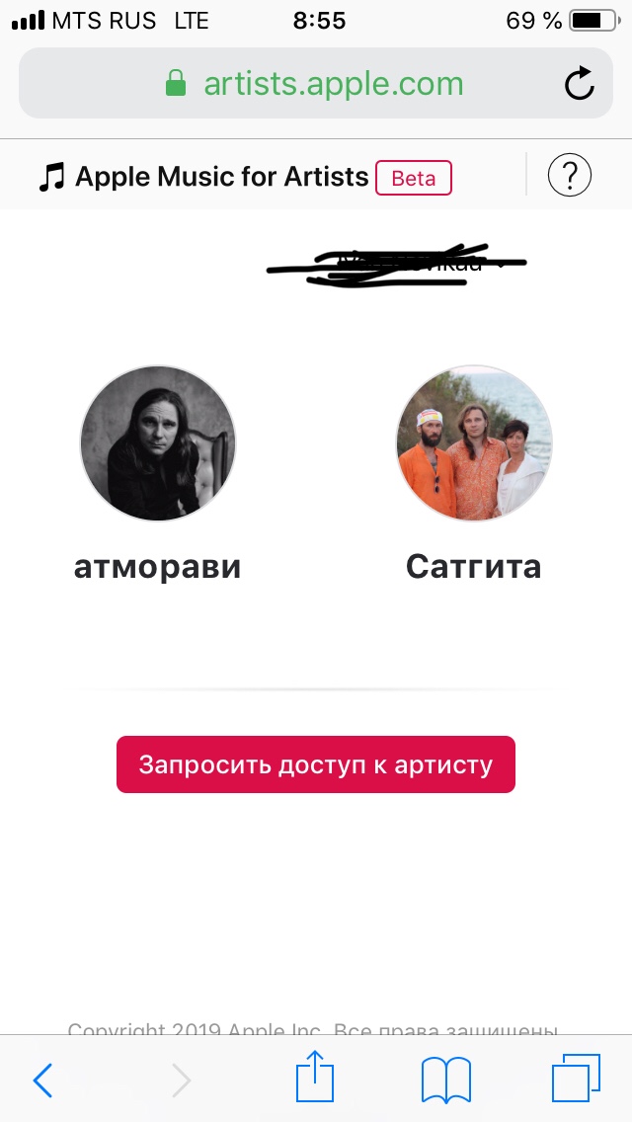Click the Beta badge label

pos(414,178)
